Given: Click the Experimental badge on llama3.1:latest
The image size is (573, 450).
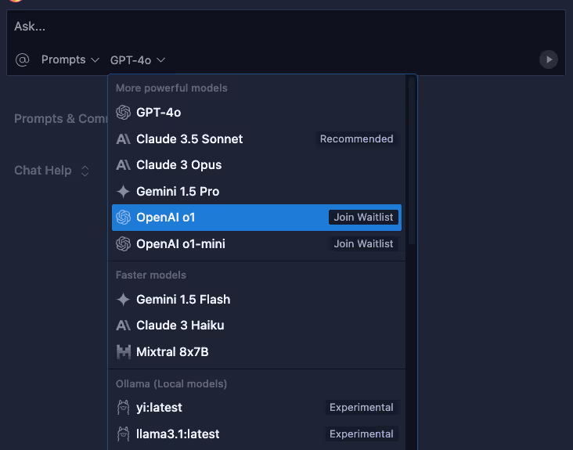Looking at the screenshot, I should [362, 434].
